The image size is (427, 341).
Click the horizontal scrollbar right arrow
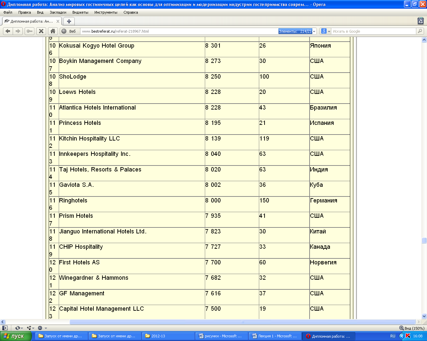pos(419,322)
